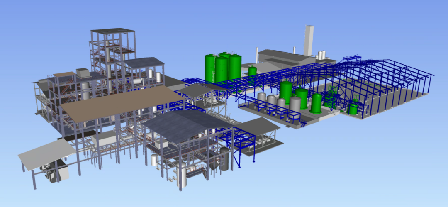Select the white vertical tank in the left structure

point(85,90)
